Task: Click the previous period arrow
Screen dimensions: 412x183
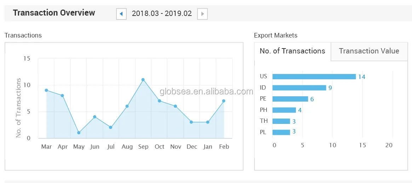Action: (121, 14)
